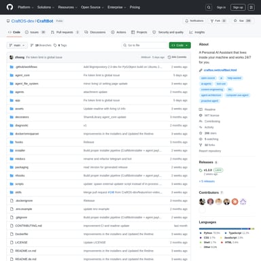Click the commit author's avatar in the latest commit bar

point(12,57)
